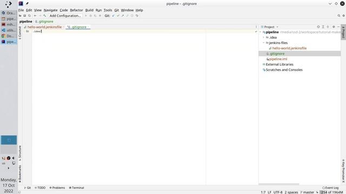
Task: Click cursor position 1:7 in status bar
Action: 263,192
